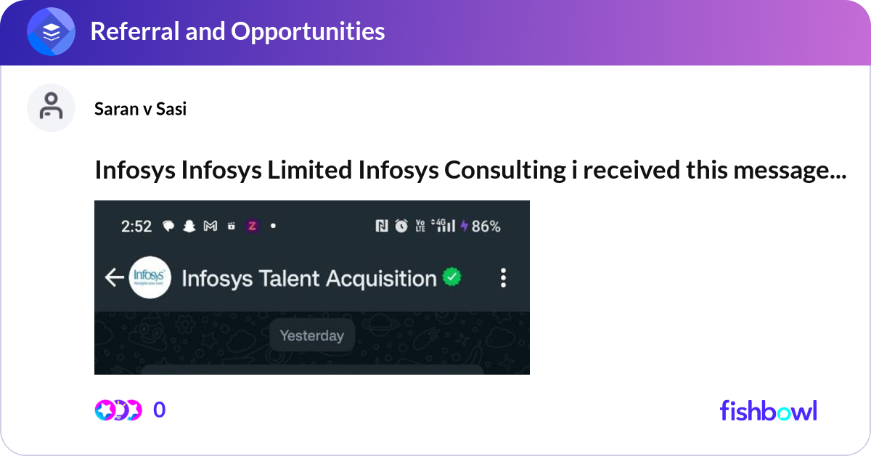Click the Referral and Opportunities fish logo

coord(51,31)
